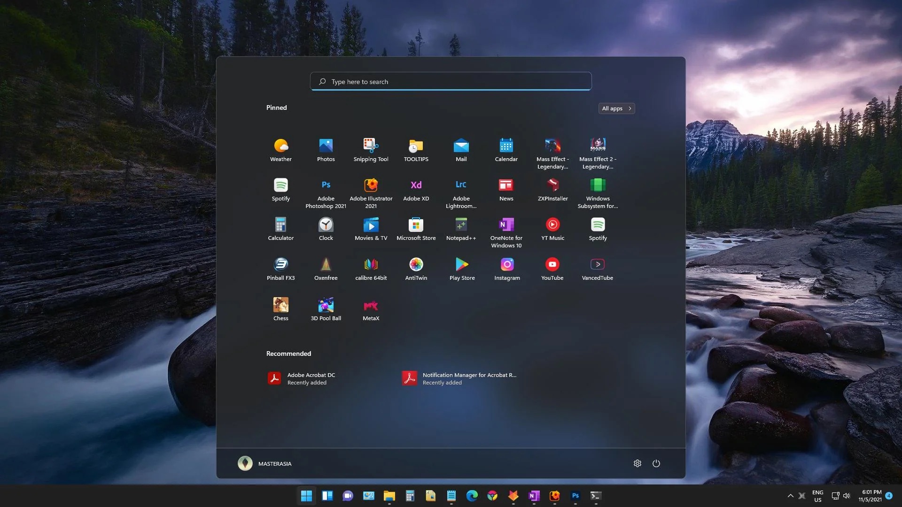Image resolution: width=902 pixels, height=507 pixels.
Task: Open the YouTube app
Action: [x=552, y=269]
